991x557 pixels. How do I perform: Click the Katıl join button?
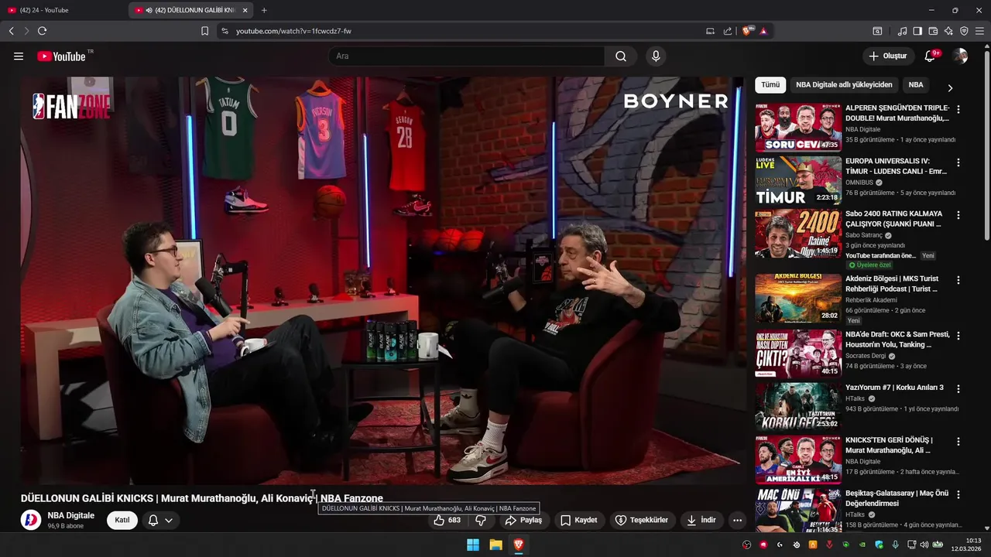pyautogui.click(x=122, y=521)
